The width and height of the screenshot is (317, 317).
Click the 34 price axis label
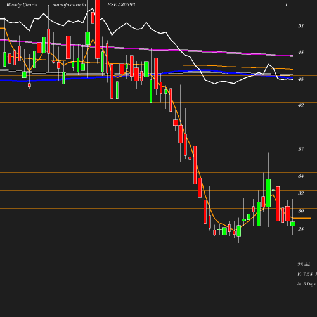tap(301, 176)
